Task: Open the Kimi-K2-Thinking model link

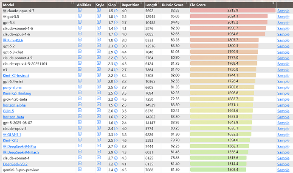Action: click(17, 93)
